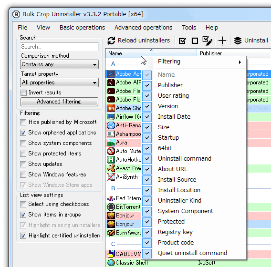Toggle User rating column in context menu
Screen dimensions: 271x267
coord(194,96)
